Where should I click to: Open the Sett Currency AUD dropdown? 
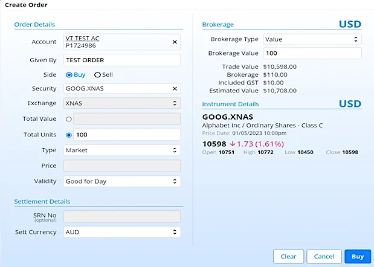pos(121,232)
